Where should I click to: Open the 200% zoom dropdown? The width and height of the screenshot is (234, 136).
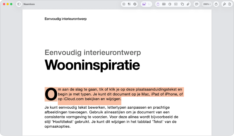tap(207, 4)
